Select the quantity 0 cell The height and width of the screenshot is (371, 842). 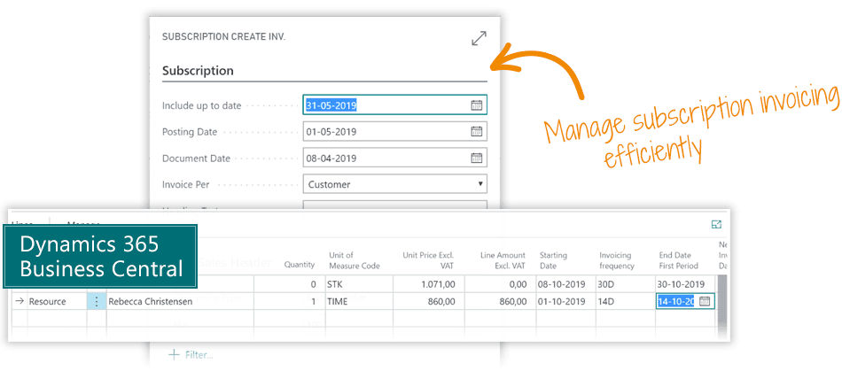pos(290,284)
